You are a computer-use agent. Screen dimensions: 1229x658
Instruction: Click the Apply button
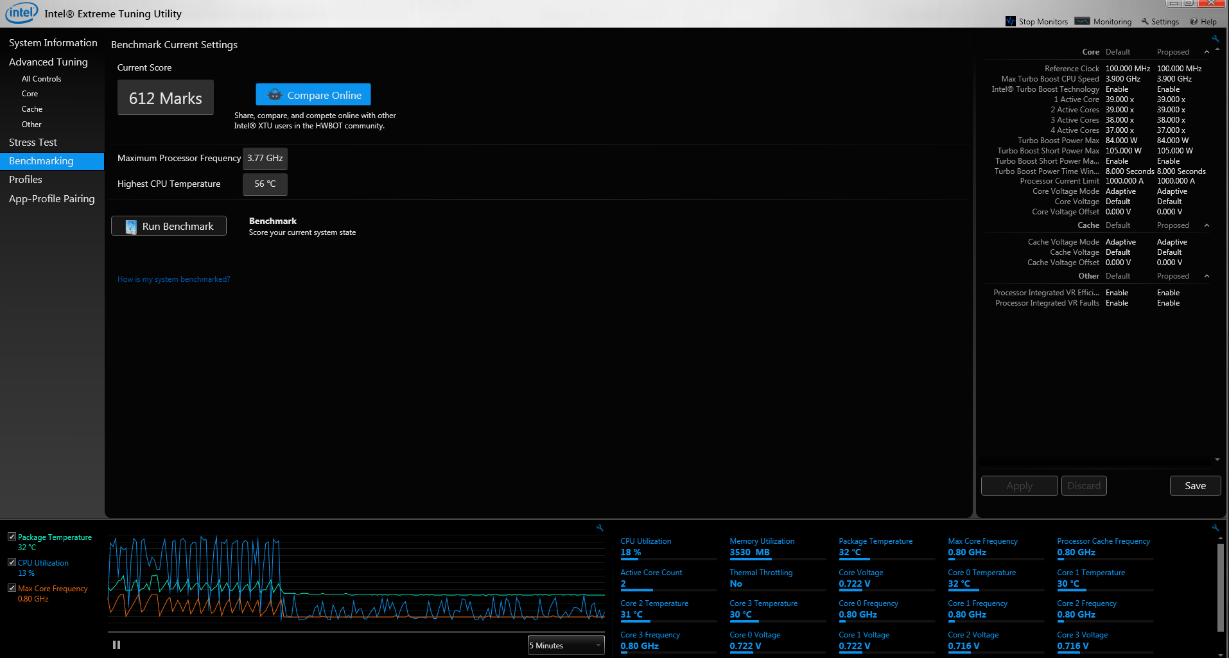tap(1019, 486)
